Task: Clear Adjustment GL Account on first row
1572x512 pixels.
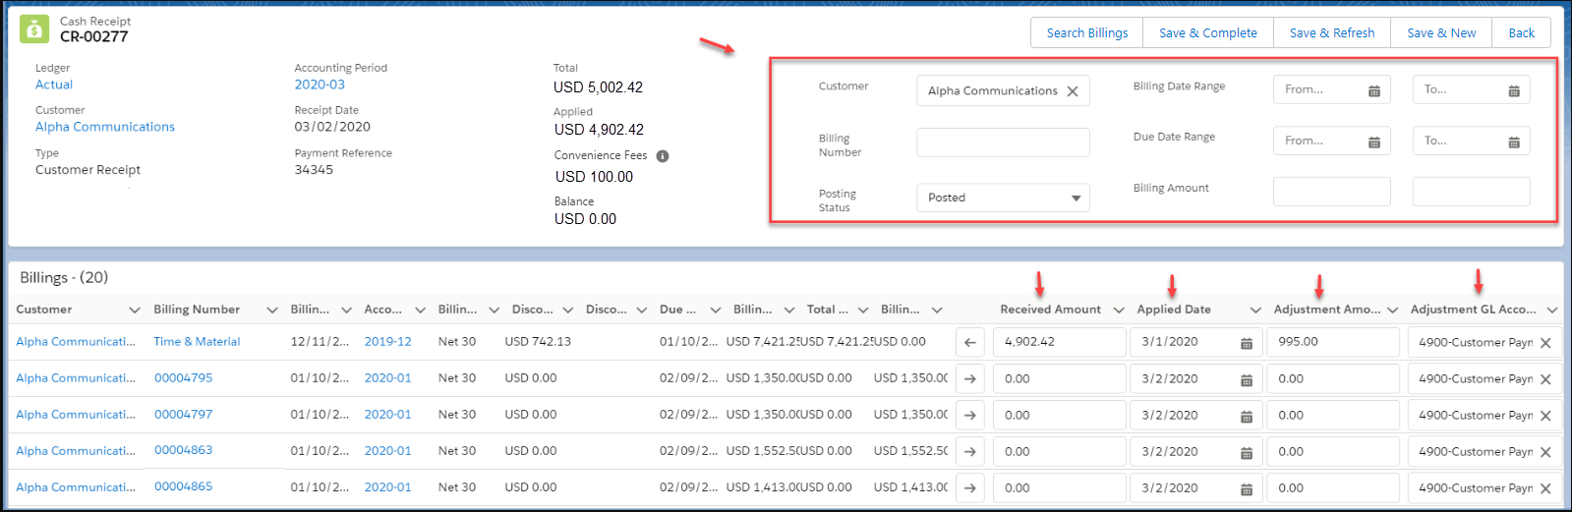Action: point(1545,343)
